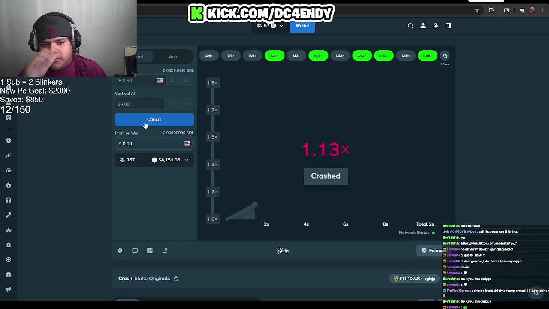Open the site search magnifier
Viewport: 549px width, 309px height.
point(410,26)
